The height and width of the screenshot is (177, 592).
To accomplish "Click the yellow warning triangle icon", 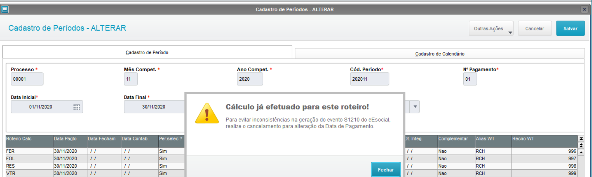I will (207, 113).
